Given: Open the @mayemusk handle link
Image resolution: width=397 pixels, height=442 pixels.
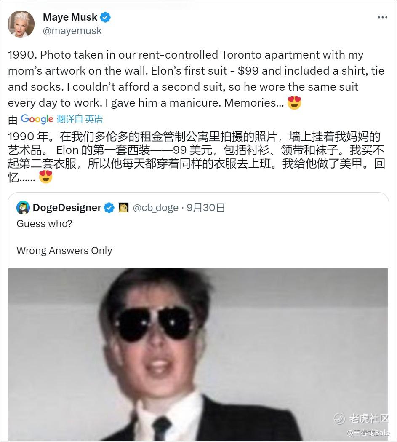Looking at the screenshot, I should (x=72, y=31).
